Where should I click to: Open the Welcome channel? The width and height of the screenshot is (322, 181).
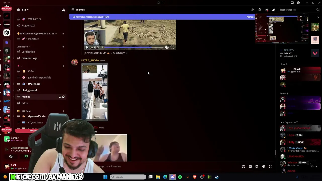click(34, 84)
